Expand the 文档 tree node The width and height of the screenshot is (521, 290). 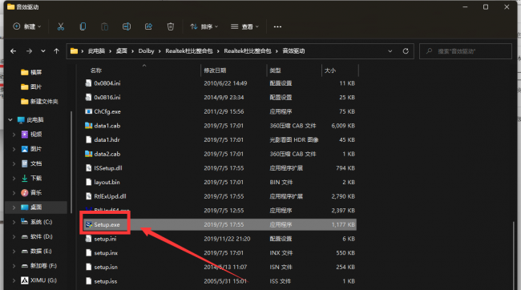pos(14,163)
